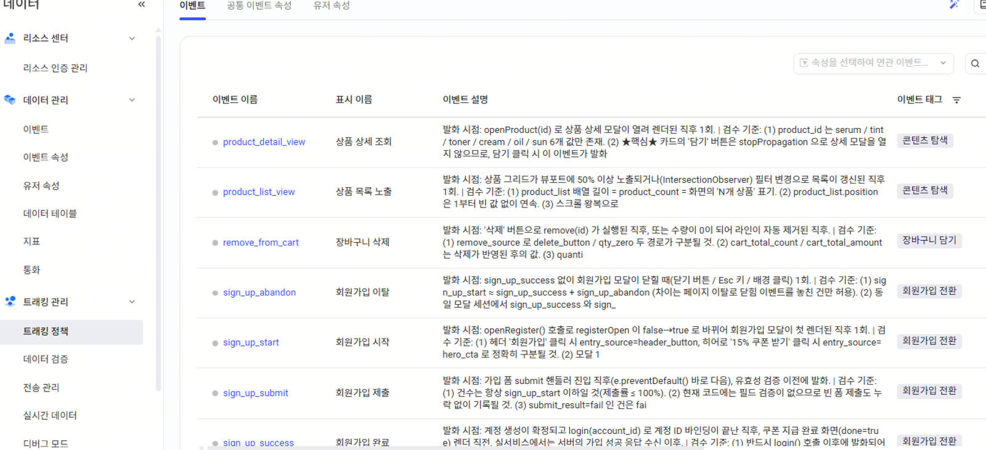The height and width of the screenshot is (450, 986).
Task: Click the 이벤트 태그 column header
Action: point(919,100)
